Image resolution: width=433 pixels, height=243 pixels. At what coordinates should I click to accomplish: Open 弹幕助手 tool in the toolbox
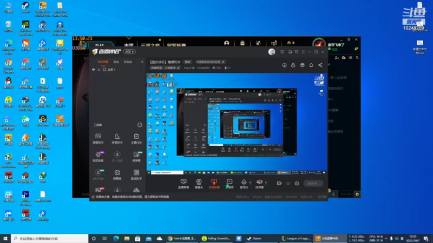point(98,139)
